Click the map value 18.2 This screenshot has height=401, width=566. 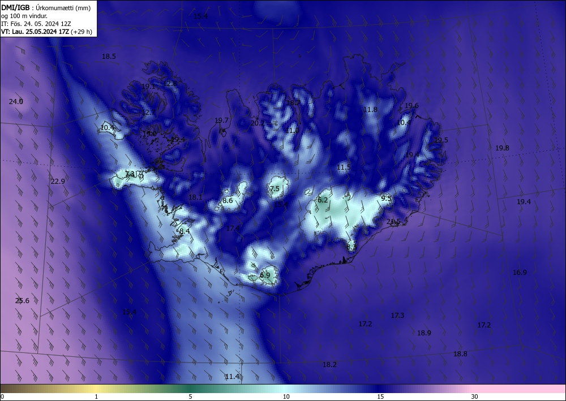pos(329,365)
